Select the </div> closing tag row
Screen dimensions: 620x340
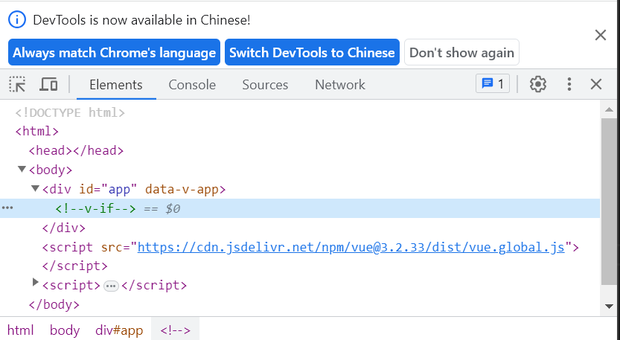64,228
